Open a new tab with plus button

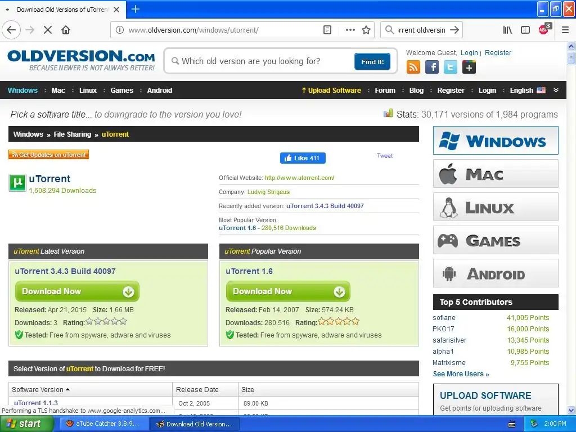[135, 9]
